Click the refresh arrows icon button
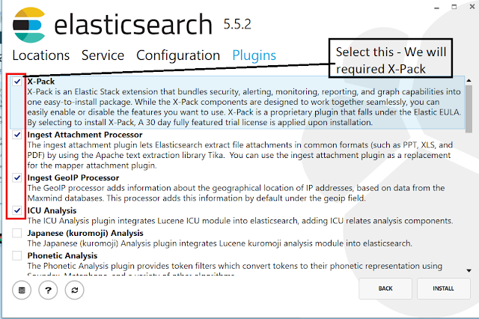The width and height of the screenshot is (479, 319). point(75,290)
